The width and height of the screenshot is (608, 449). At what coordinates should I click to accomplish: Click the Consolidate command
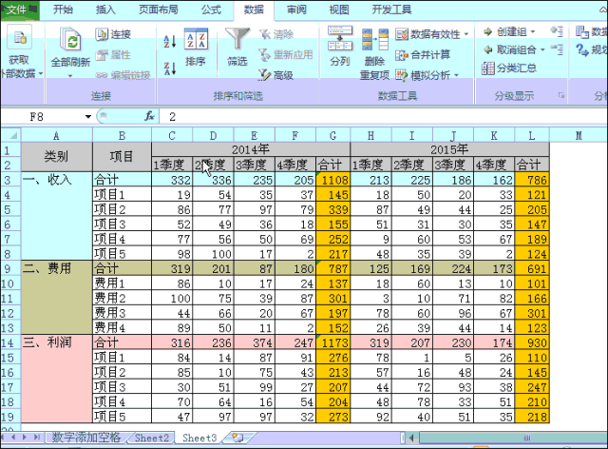tap(423, 55)
